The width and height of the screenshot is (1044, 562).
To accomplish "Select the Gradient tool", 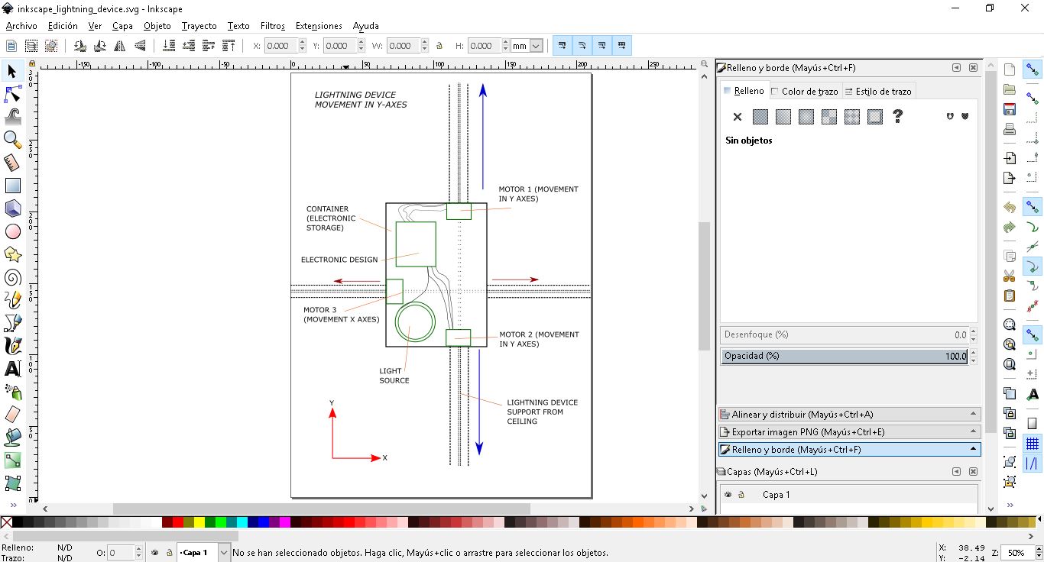I will tap(12, 460).
